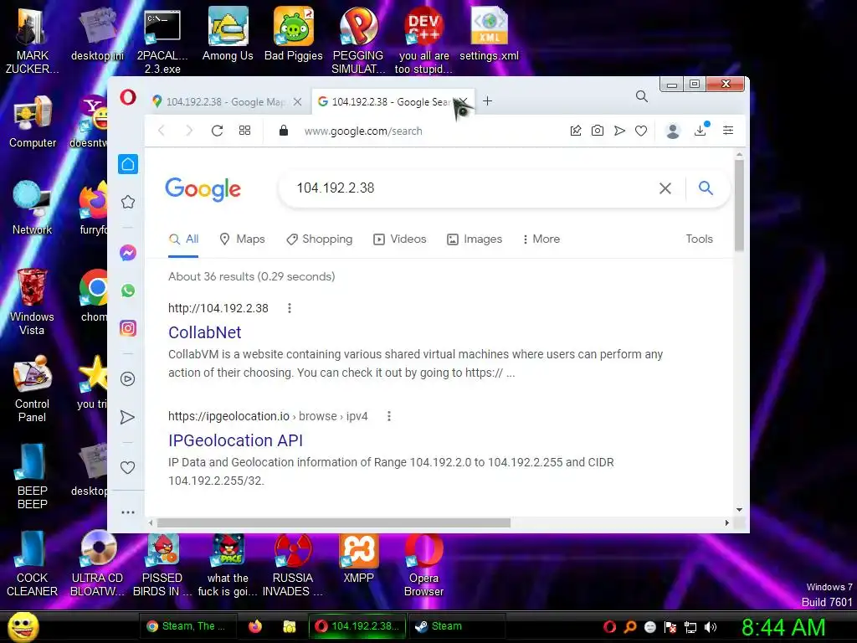
Task: Reload the Google search page
Action: pyautogui.click(x=217, y=131)
